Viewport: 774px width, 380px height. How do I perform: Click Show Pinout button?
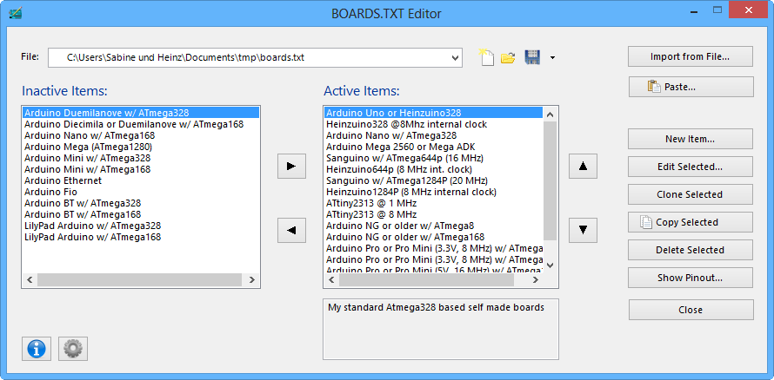(691, 278)
